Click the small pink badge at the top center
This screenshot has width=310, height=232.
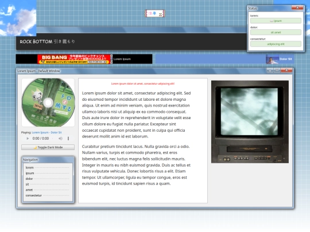pos(154,13)
